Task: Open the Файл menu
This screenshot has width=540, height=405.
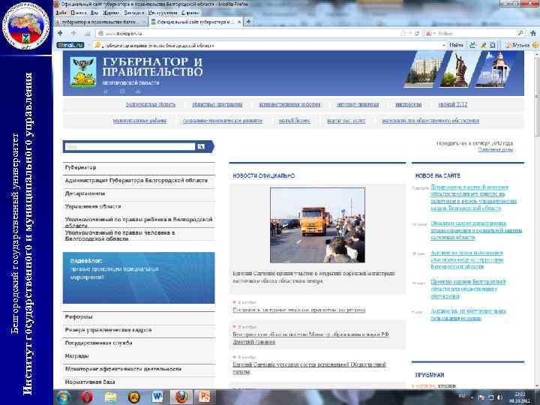Action: click(61, 13)
